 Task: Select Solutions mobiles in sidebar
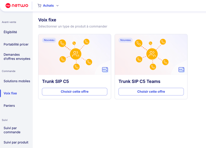17,81
